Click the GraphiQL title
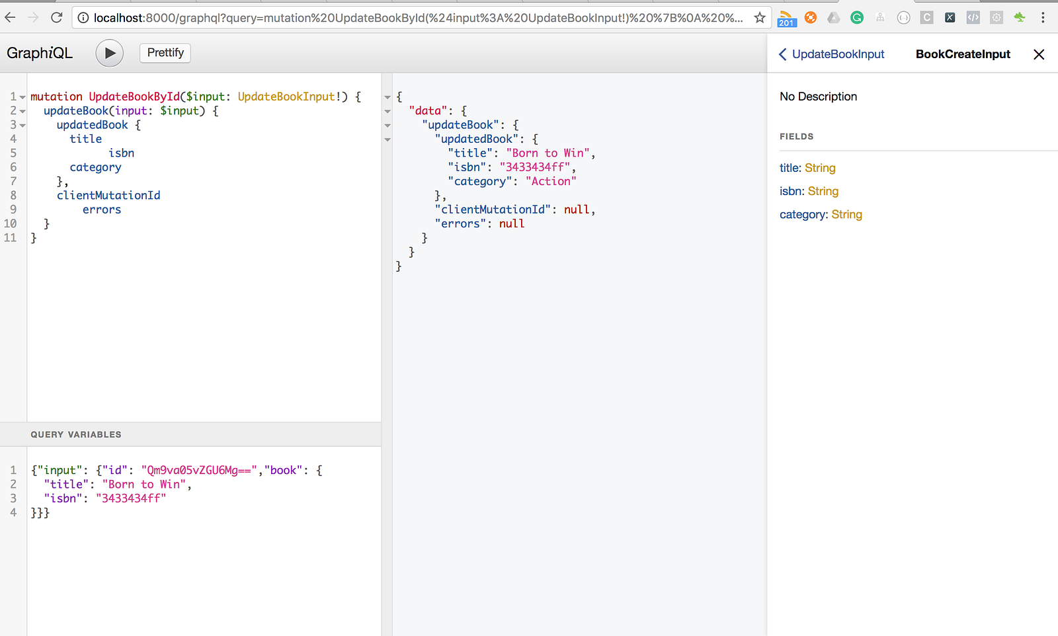 pyautogui.click(x=40, y=53)
